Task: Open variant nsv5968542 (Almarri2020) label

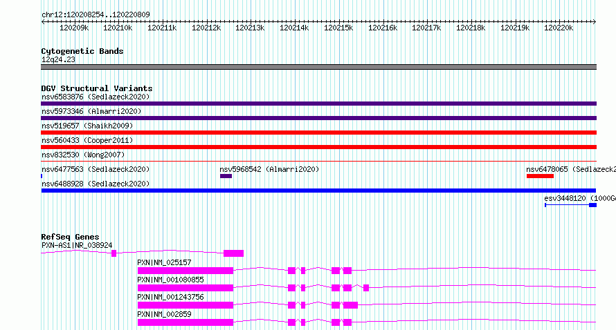Action: point(269,169)
